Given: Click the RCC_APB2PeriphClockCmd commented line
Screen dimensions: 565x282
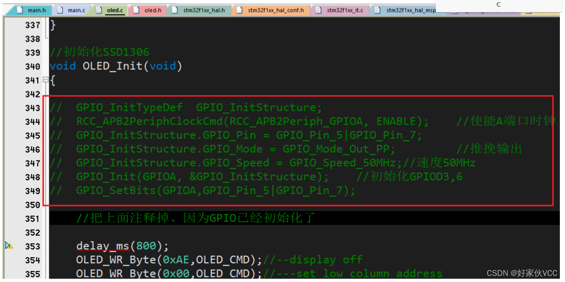Looking at the screenshot, I should tap(239, 122).
